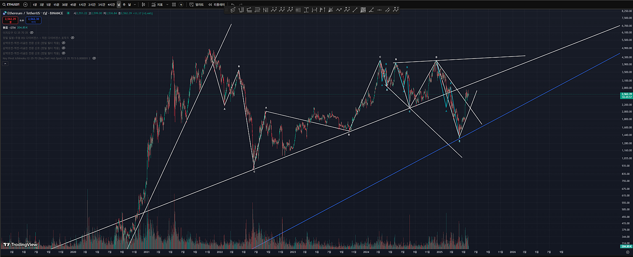Pick the Price Range measuring tool
This screenshot has height=257, width=633.
pos(306,10)
